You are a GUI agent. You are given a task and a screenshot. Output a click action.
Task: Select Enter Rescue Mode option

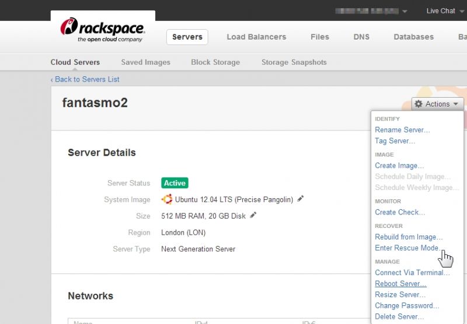(407, 248)
